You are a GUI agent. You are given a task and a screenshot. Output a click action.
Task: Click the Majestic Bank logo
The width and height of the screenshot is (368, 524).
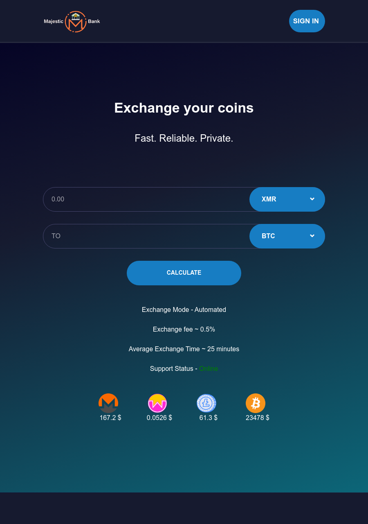(76, 22)
